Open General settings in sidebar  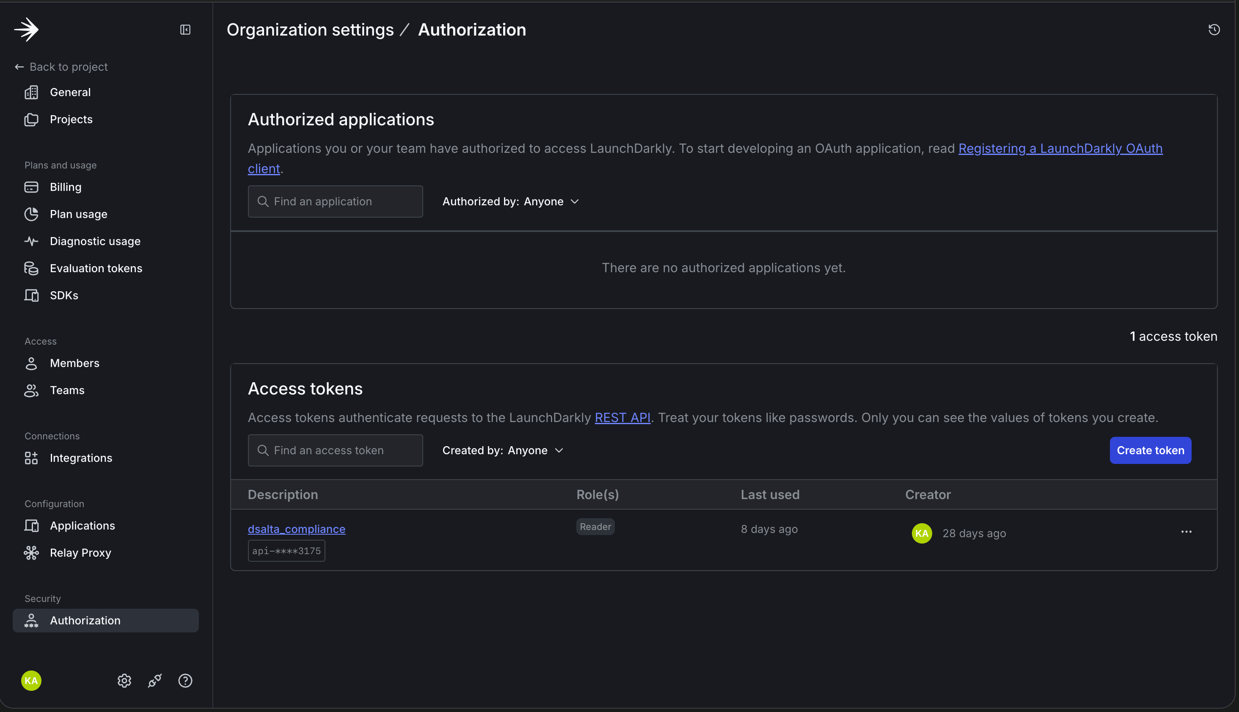point(105,92)
